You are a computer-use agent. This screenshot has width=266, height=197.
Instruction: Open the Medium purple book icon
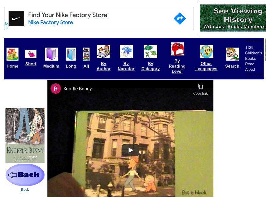click(51, 54)
